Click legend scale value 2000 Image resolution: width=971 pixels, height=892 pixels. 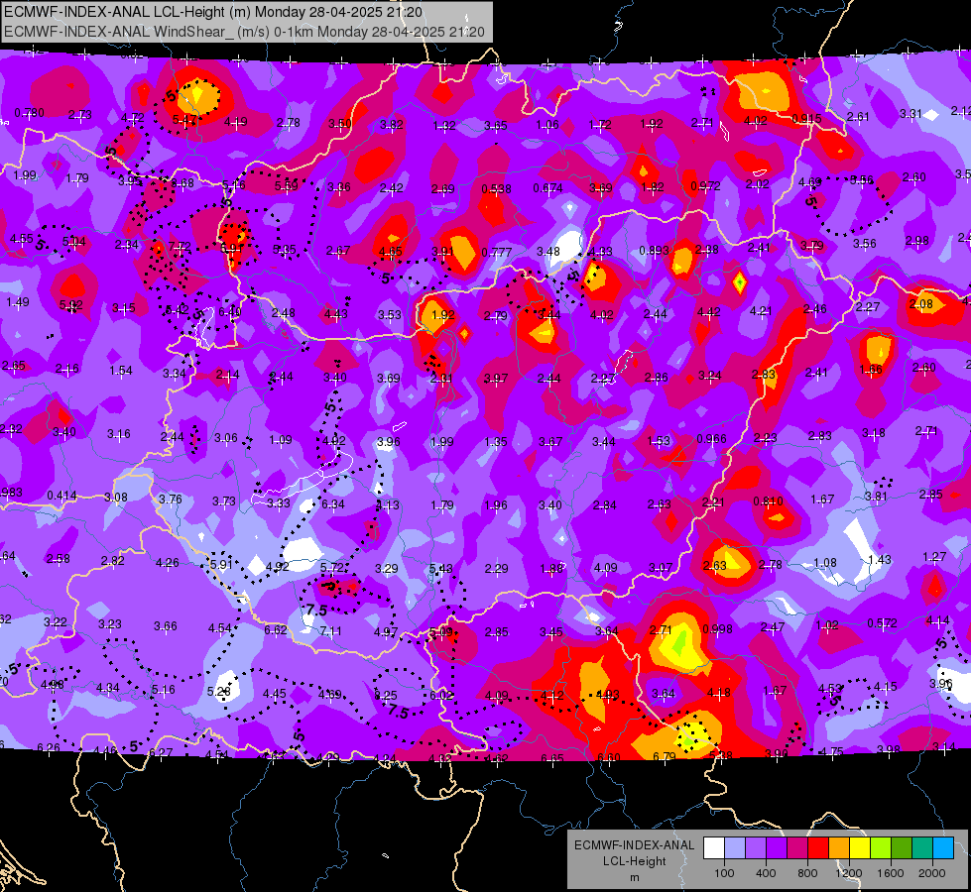(931, 873)
